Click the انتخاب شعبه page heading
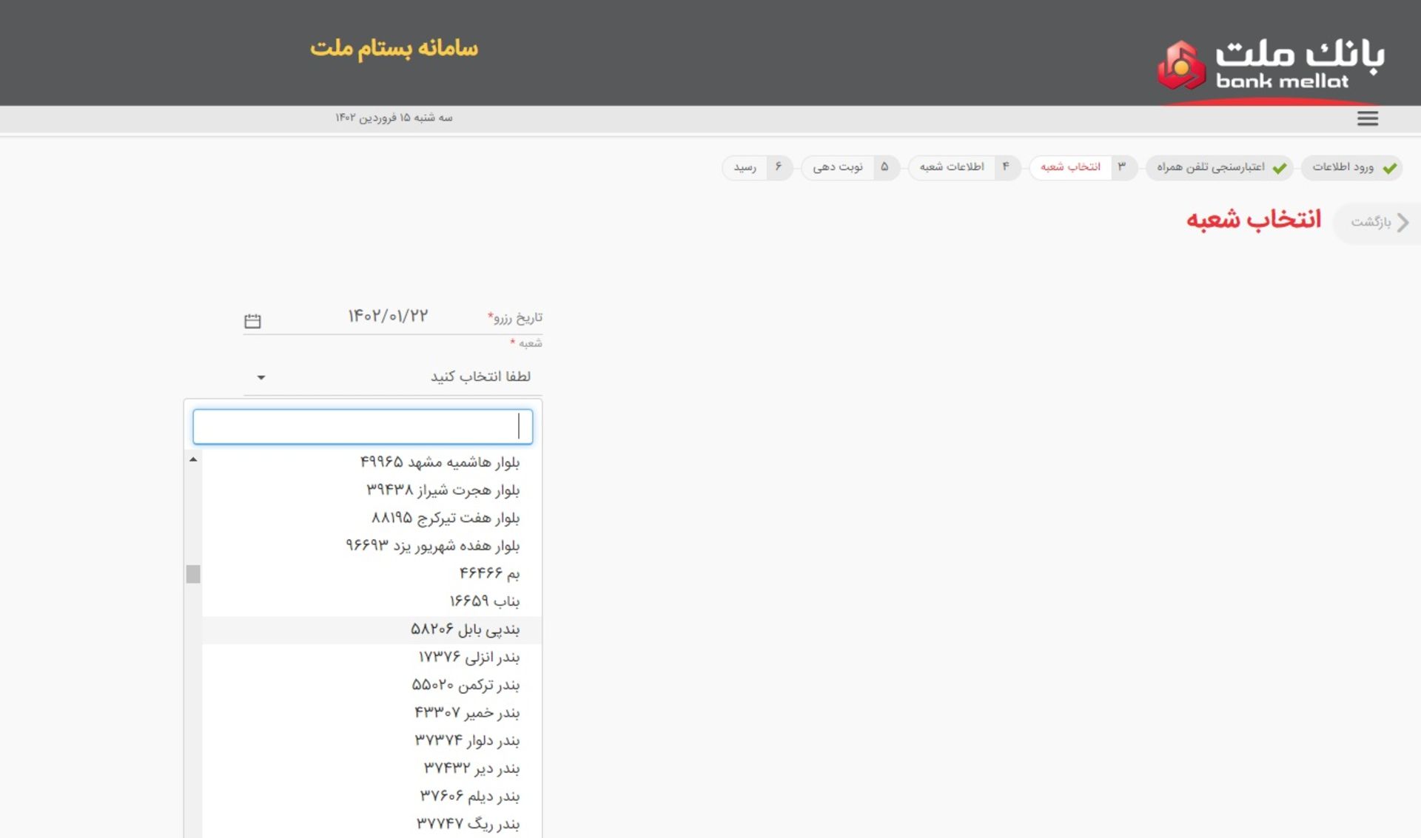 coord(1253,220)
